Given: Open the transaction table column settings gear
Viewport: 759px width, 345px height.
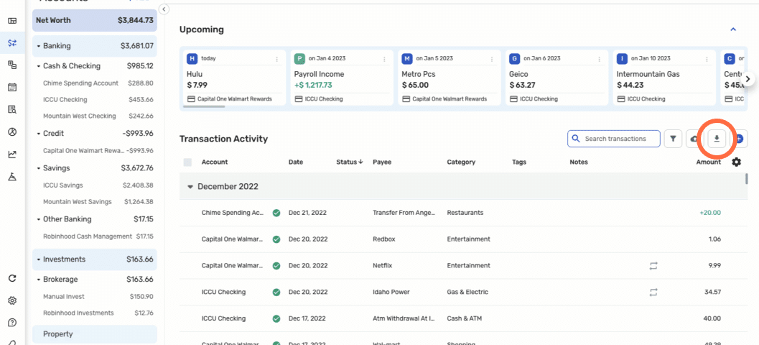Looking at the screenshot, I should click(x=736, y=162).
